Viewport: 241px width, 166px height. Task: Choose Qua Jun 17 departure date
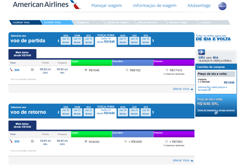pos(123,40)
